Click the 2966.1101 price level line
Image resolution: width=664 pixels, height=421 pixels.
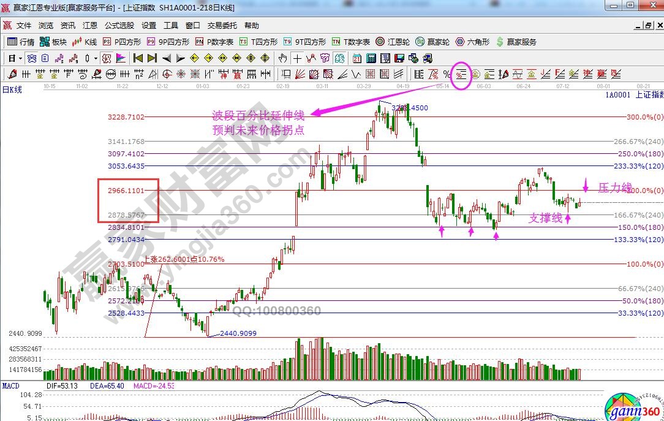click(x=368, y=191)
